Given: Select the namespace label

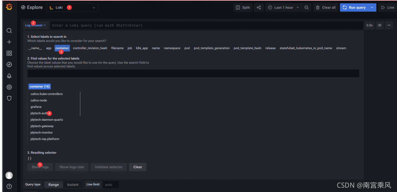Looking at the screenshot, I should click(x=172, y=48).
